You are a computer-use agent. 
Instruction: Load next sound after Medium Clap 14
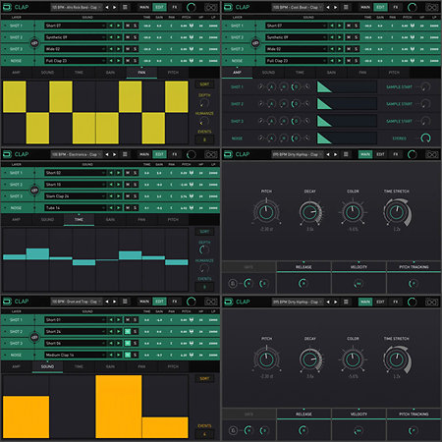click(x=118, y=355)
